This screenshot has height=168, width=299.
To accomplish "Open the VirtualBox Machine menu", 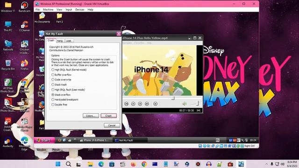I will [48, 9].
